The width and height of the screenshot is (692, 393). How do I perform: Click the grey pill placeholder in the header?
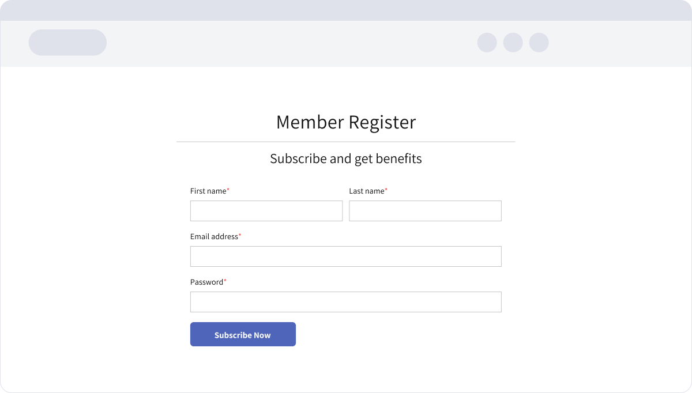point(67,43)
